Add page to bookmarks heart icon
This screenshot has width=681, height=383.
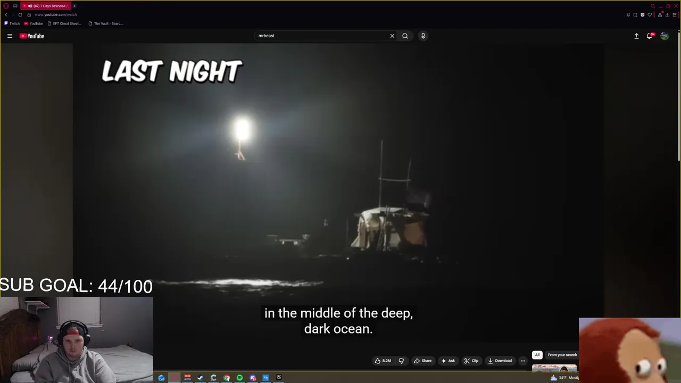click(650, 14)
